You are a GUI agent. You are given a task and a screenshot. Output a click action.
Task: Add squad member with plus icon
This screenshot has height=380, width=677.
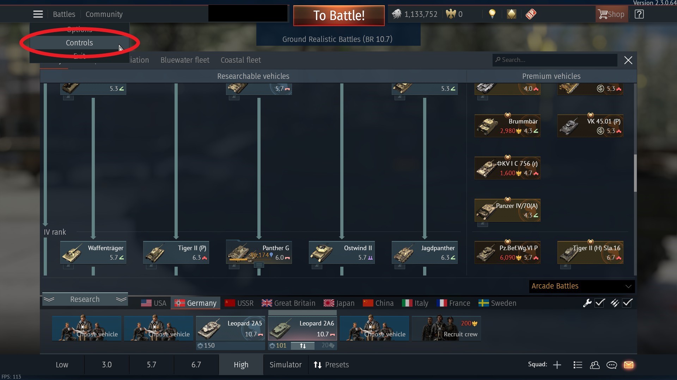click(557, 365)
